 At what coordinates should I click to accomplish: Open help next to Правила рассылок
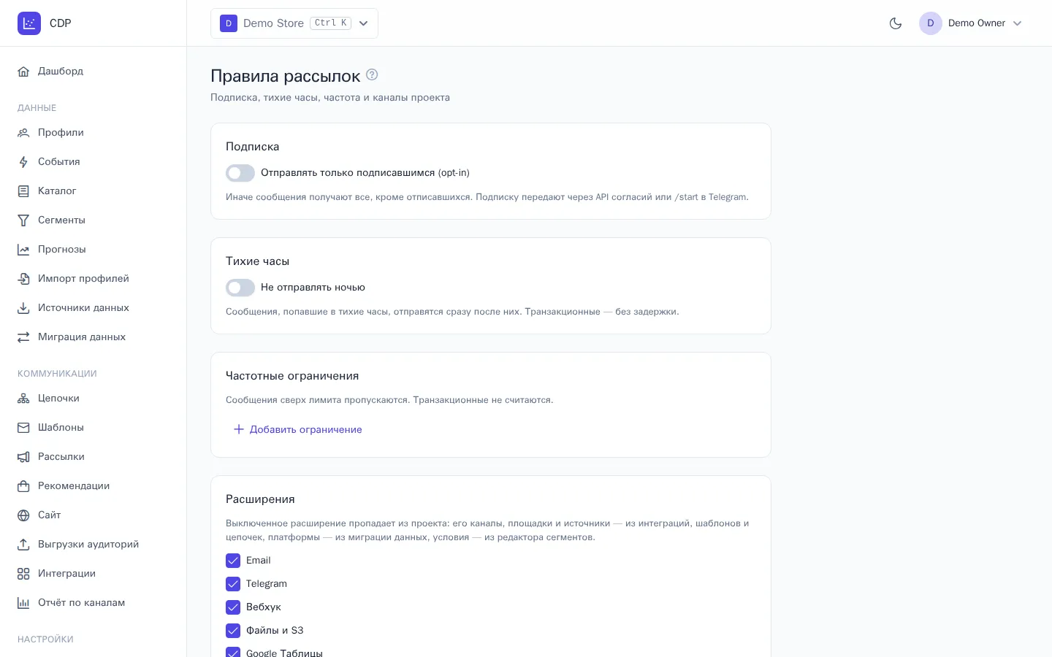point(372,74)
